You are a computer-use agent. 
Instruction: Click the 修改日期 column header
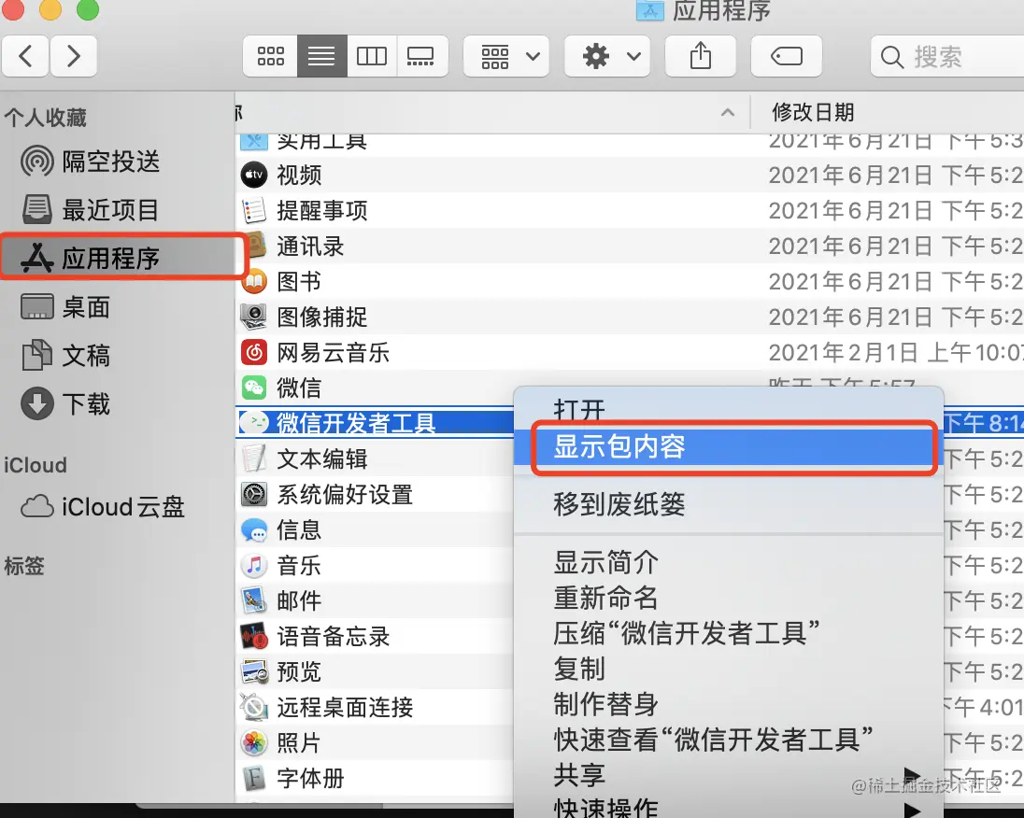click(813, 112)
